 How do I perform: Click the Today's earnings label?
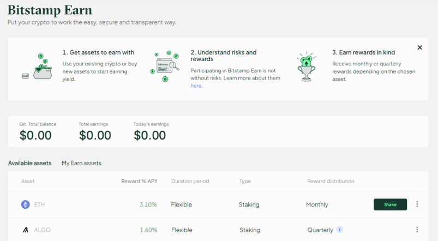[151, 124]
